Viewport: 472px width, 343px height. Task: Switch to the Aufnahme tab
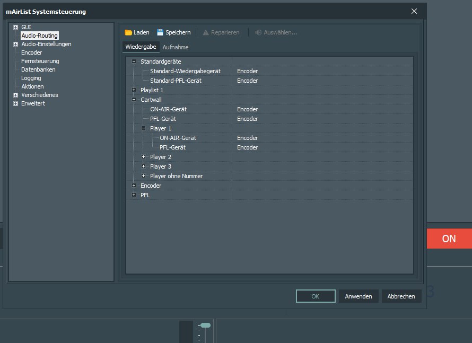point(176,47)
